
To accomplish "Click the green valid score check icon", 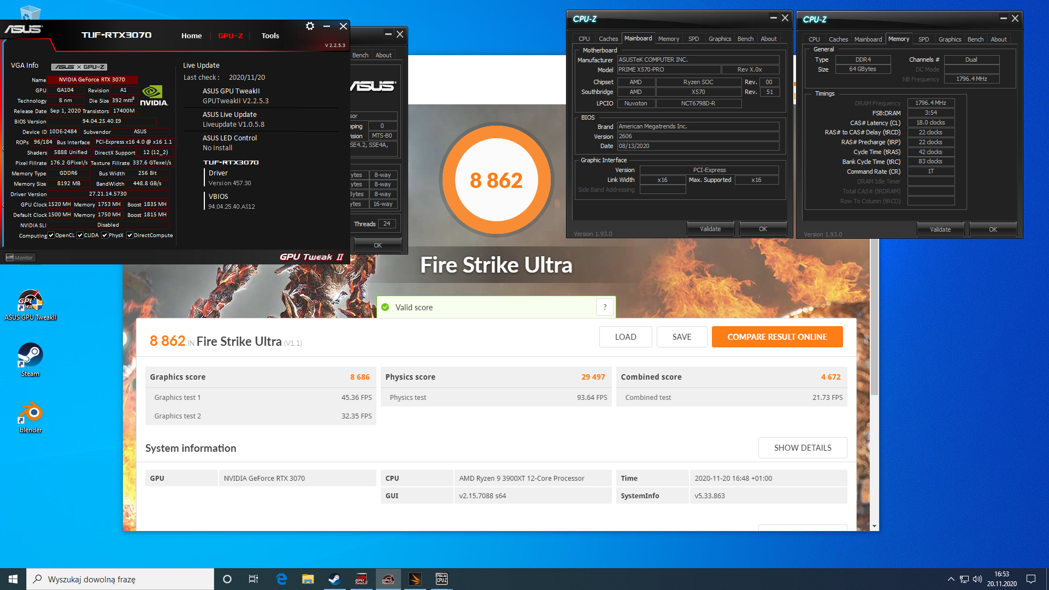I will click(x=385, y=308).
